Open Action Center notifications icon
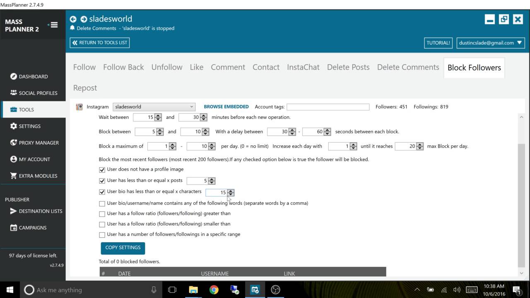The image size is (530, 298). click(x=516, y=290)
